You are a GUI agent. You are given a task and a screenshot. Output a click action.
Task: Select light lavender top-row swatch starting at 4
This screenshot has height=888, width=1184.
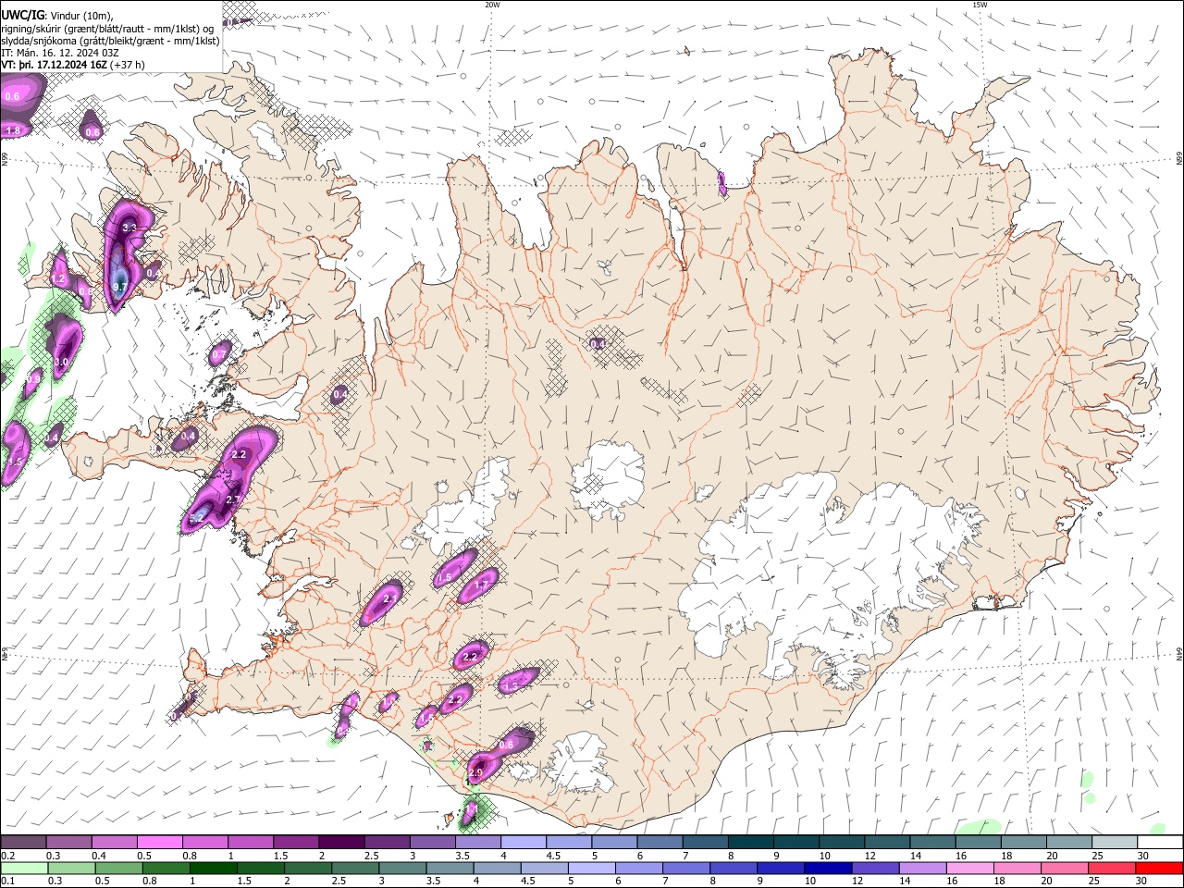(523, 843)
